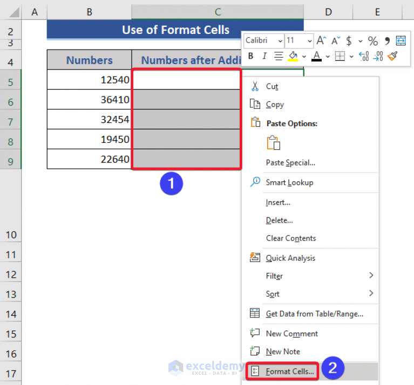This screenshot has height=385, width=414.
Task: Choose Cut from the context menu
Action: point(310,86)
